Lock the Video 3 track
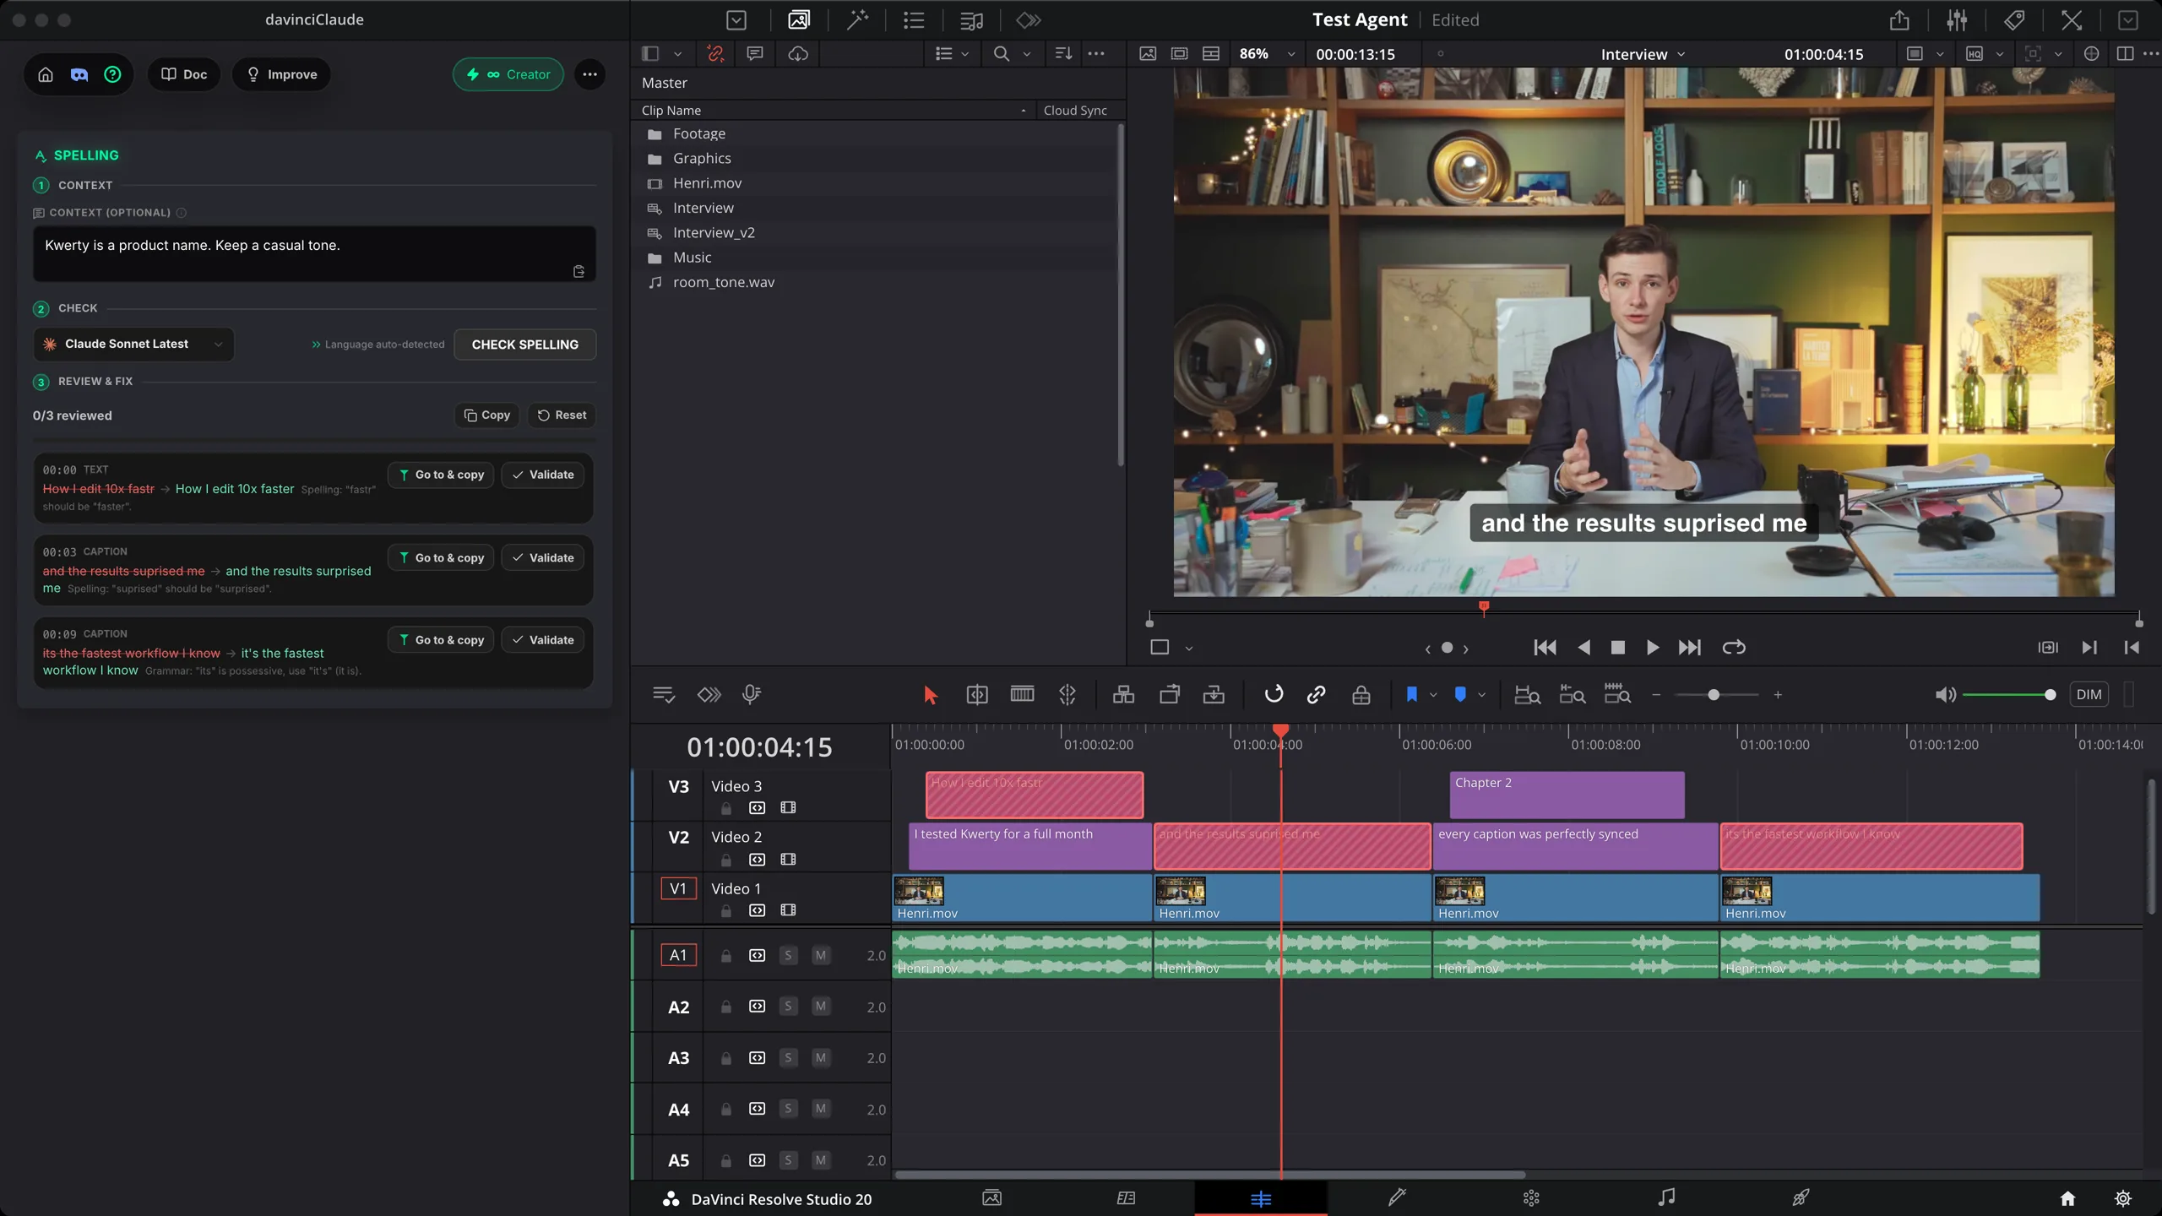This screenshot has width=2162, height=1216. tap(725, 808)
